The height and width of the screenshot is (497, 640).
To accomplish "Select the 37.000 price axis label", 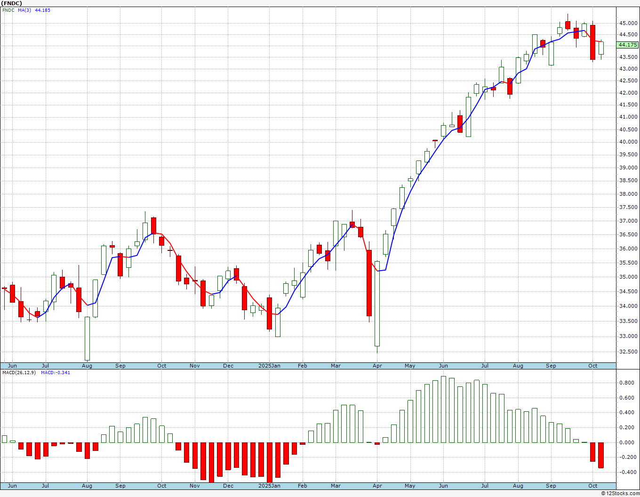I will tap(628, 221).
